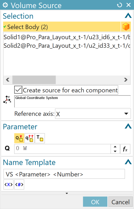The width and height of the screenshot is (134, 209).
Task: Select the Solid1 entry in body list
Action: 67,37
